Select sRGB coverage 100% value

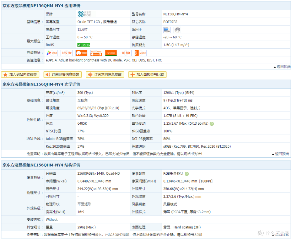click(x=168, y=131)
